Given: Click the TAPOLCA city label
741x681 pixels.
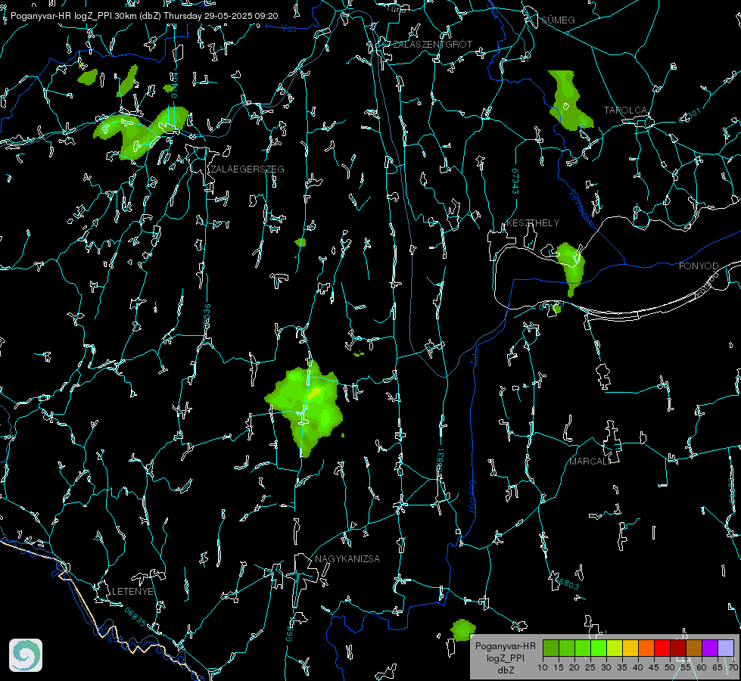Looking at the screenshot, I should 625,110.
